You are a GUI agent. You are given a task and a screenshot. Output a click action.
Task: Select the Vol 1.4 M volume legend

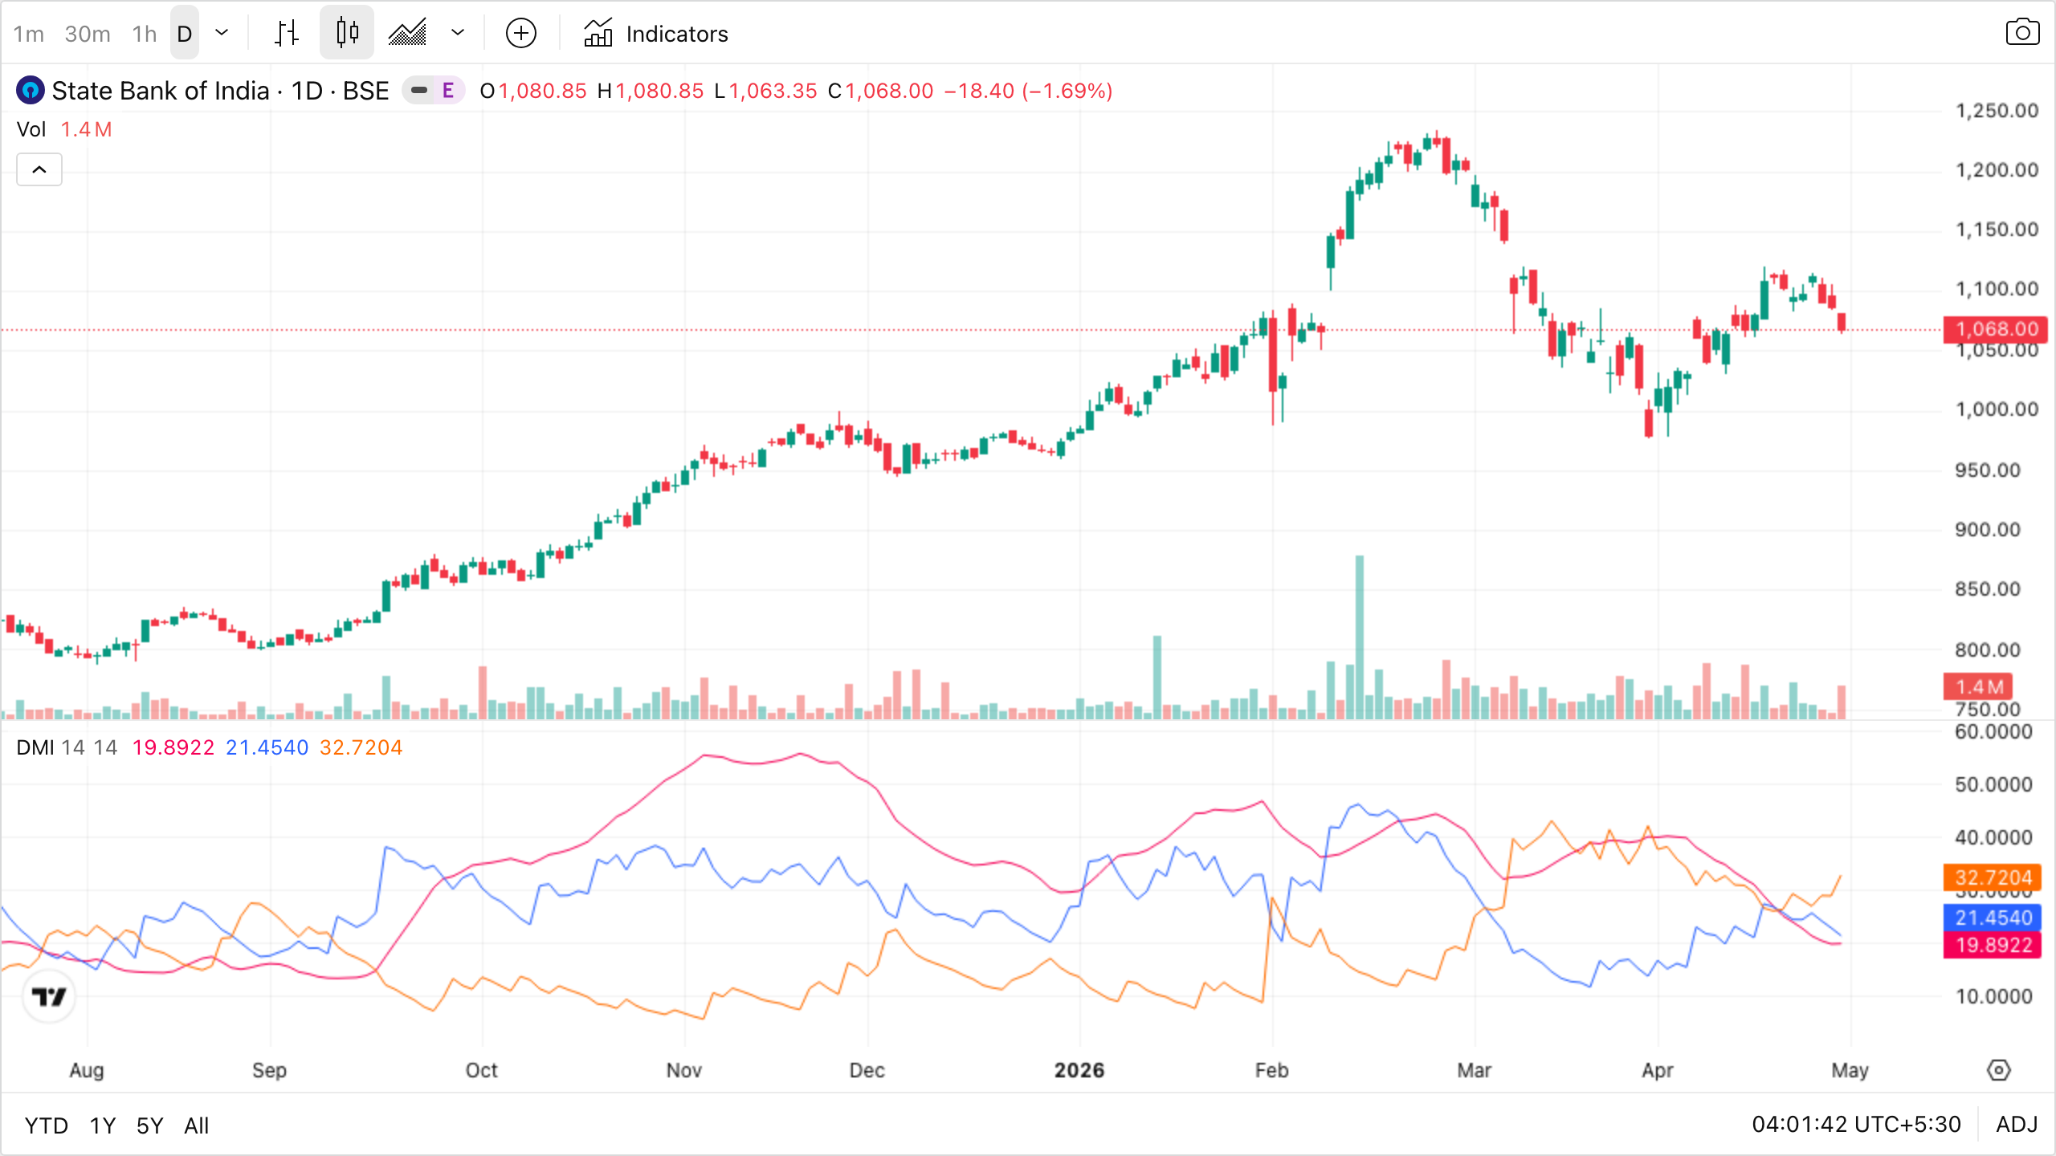pyautogui.click(x=64, y=129)
